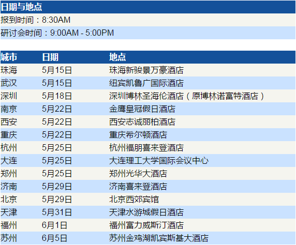Click the 日期 column header
Screen dimensions: 296x245
tap(50, 57)
